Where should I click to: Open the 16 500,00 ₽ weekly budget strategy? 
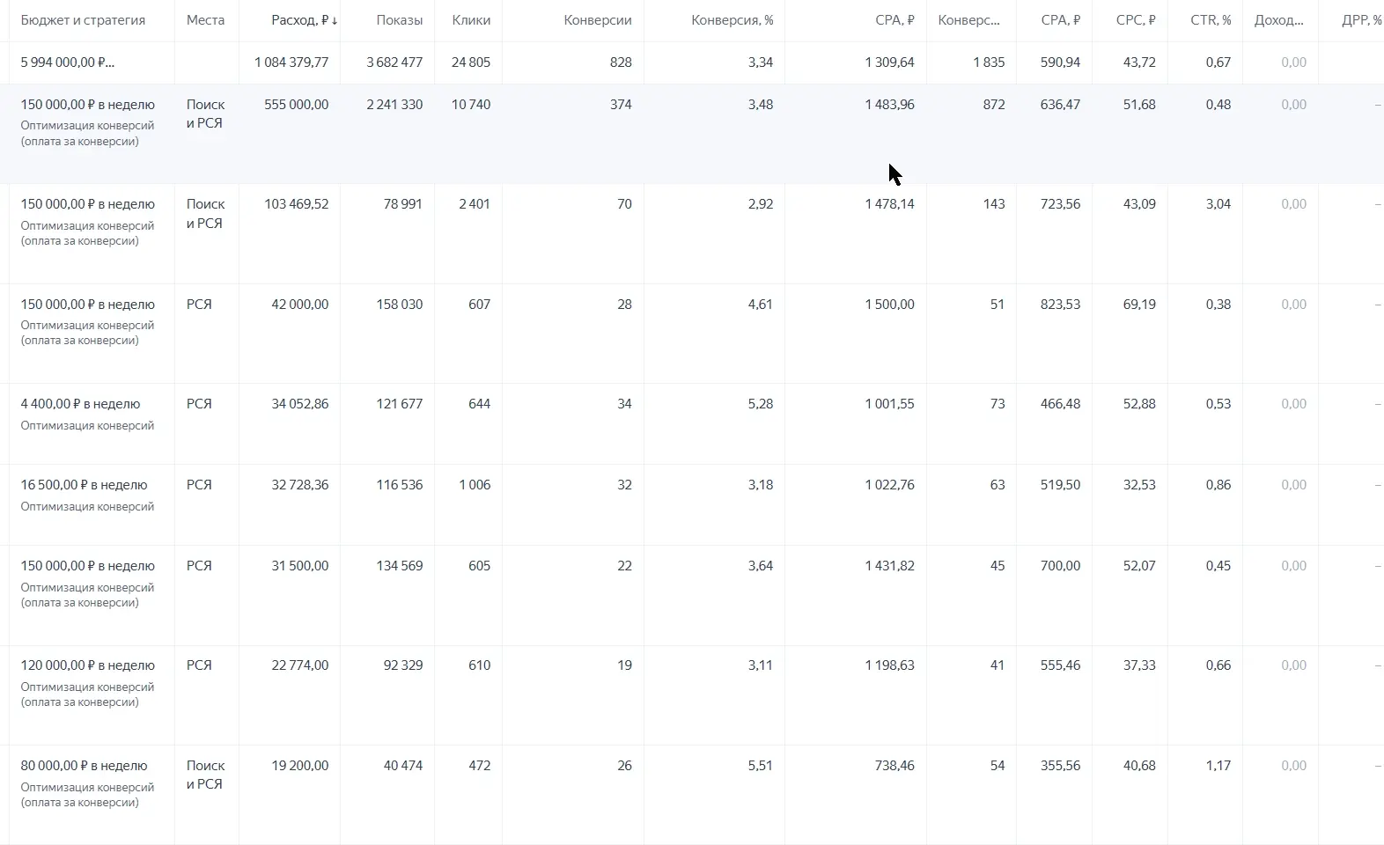[84, 485]
